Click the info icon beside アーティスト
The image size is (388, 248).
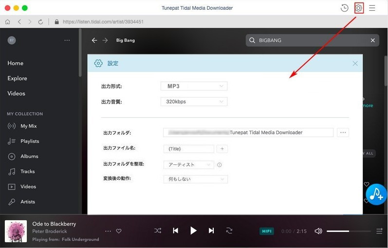219,165
